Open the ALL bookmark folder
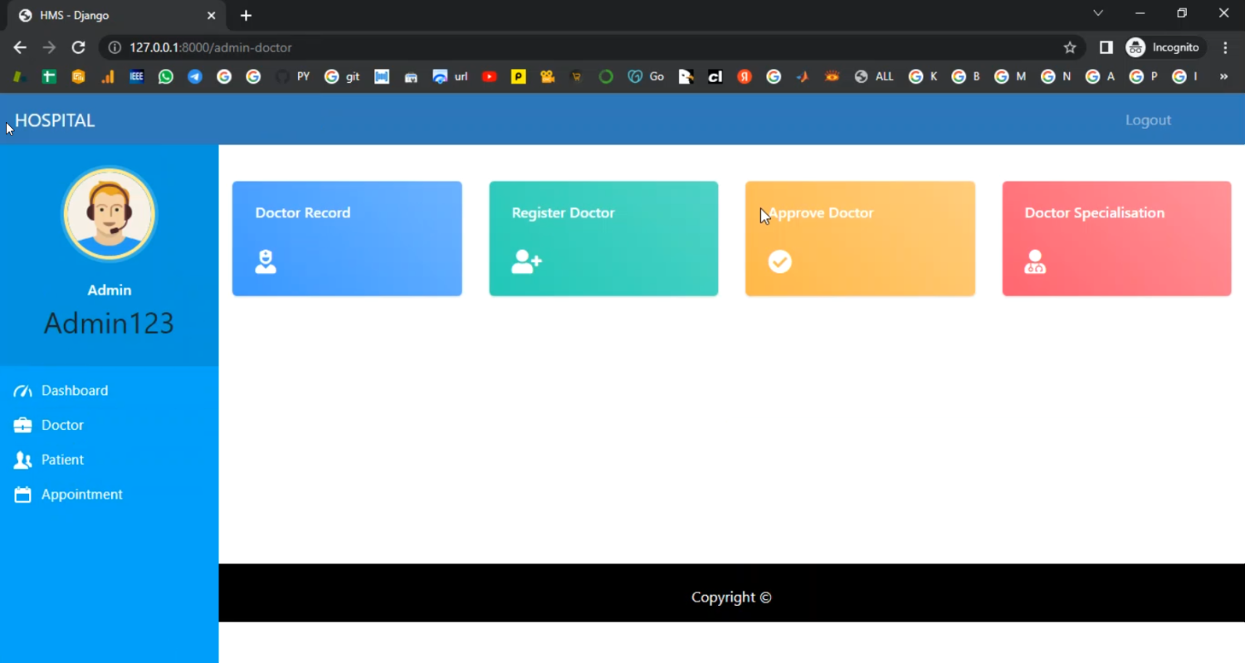The height and width of the screenshot is (663, 1245). coord(874,76)
